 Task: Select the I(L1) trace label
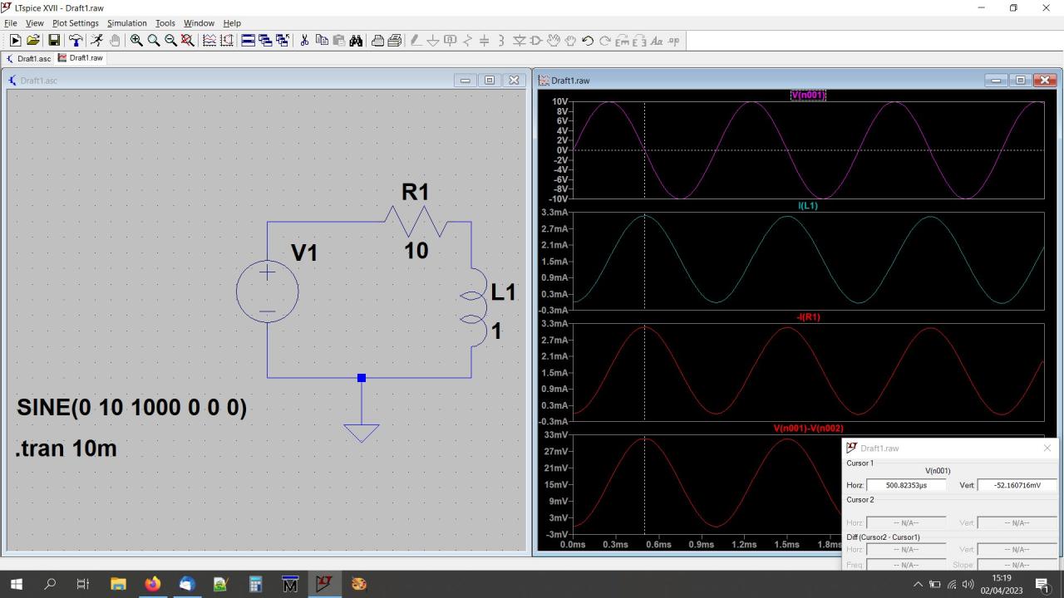coord(807,205)
